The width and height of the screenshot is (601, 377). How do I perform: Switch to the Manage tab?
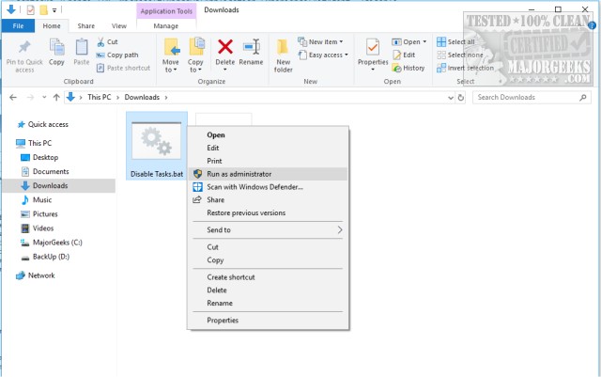coord(165,25)
